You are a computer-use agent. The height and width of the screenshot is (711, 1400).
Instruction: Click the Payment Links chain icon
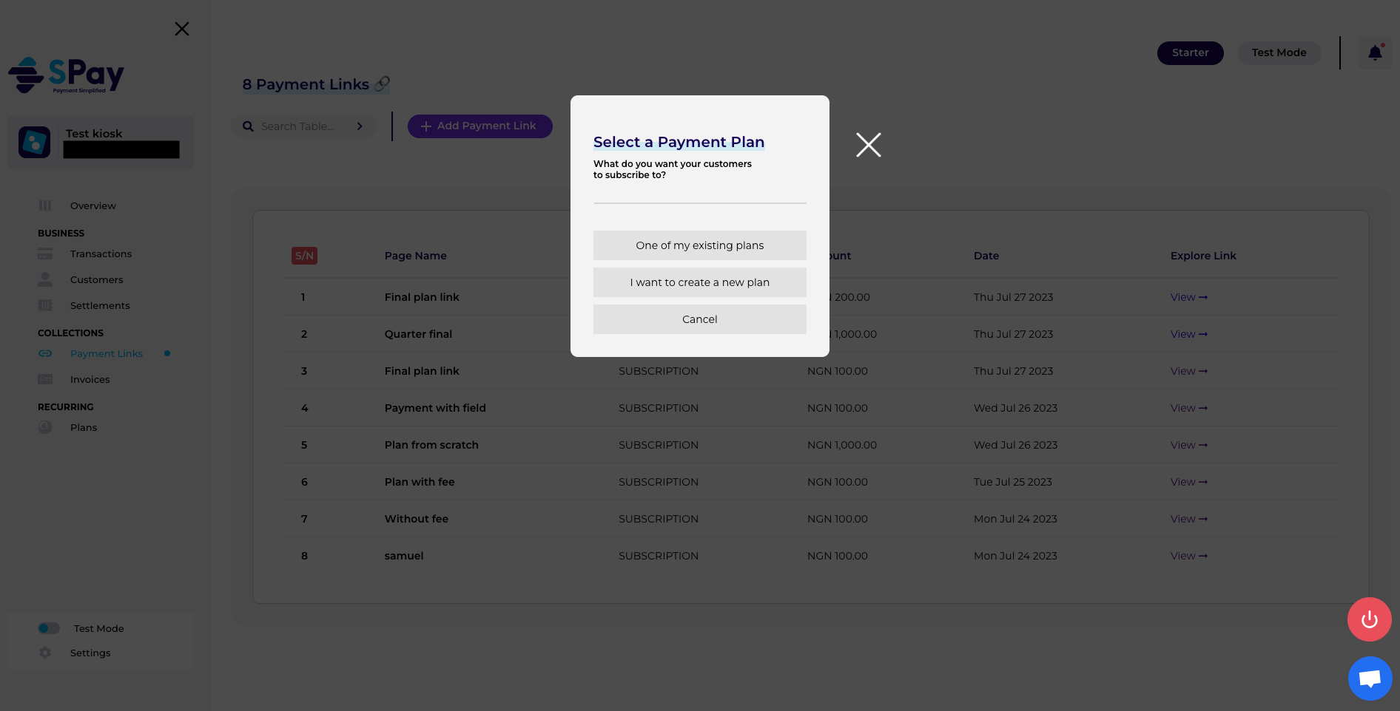click(x=45, y=353)
